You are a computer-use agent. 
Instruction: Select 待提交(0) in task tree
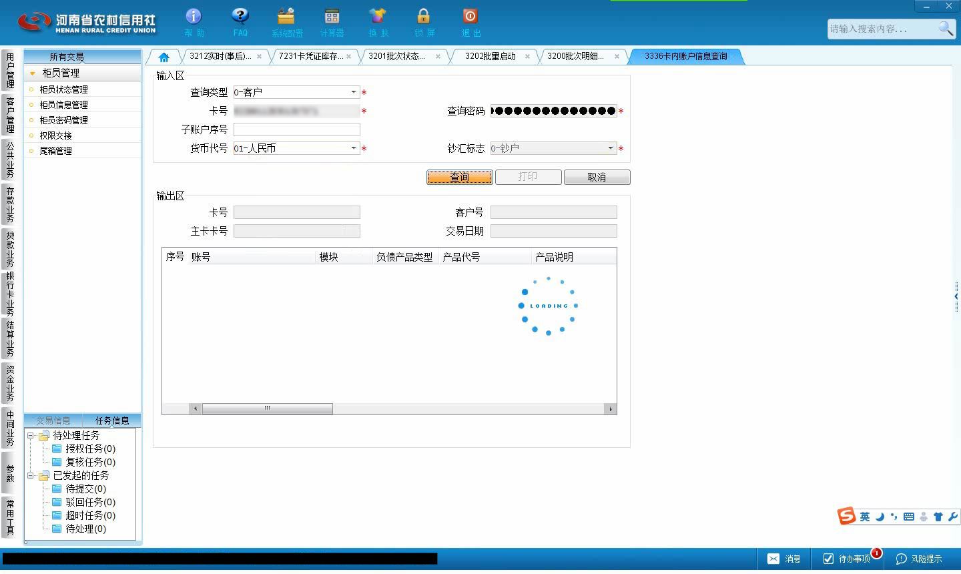pos(86,489)
